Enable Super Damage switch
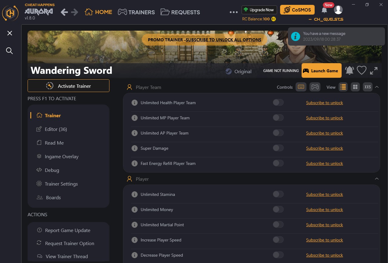 [278, 148]
